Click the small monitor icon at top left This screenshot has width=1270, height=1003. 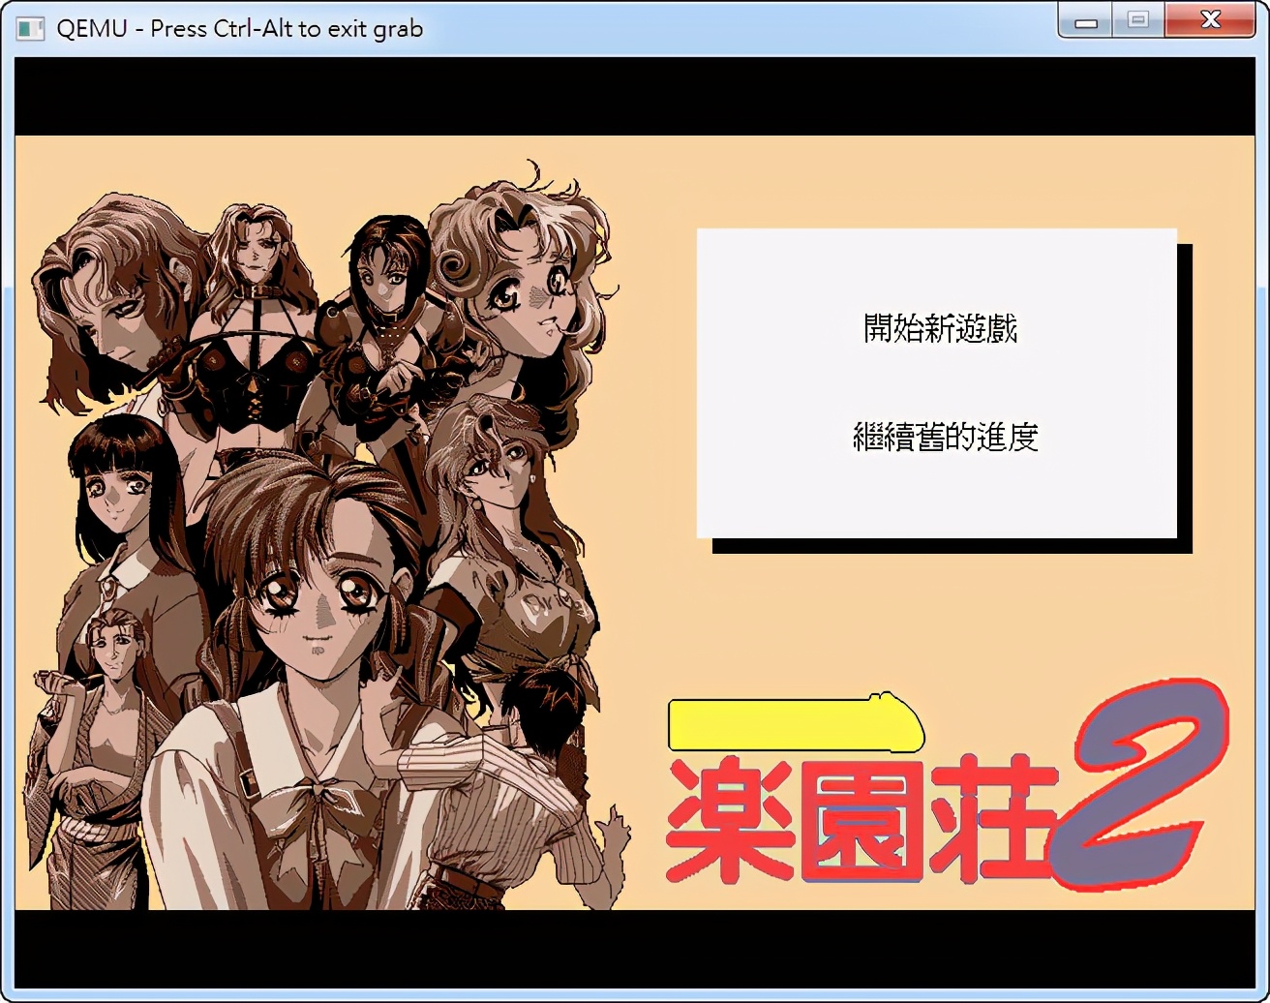(x=29, y=28)
